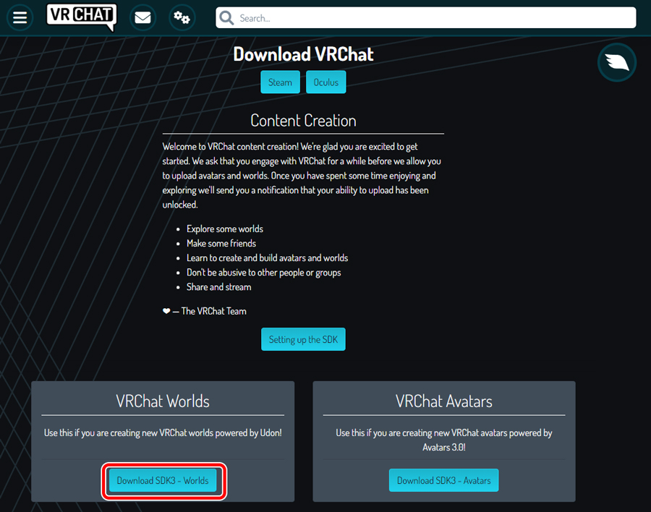Viewport: 651px width, 512px height.
Task: Click 'Don't be abusive' bullet text
Action: 263,273
